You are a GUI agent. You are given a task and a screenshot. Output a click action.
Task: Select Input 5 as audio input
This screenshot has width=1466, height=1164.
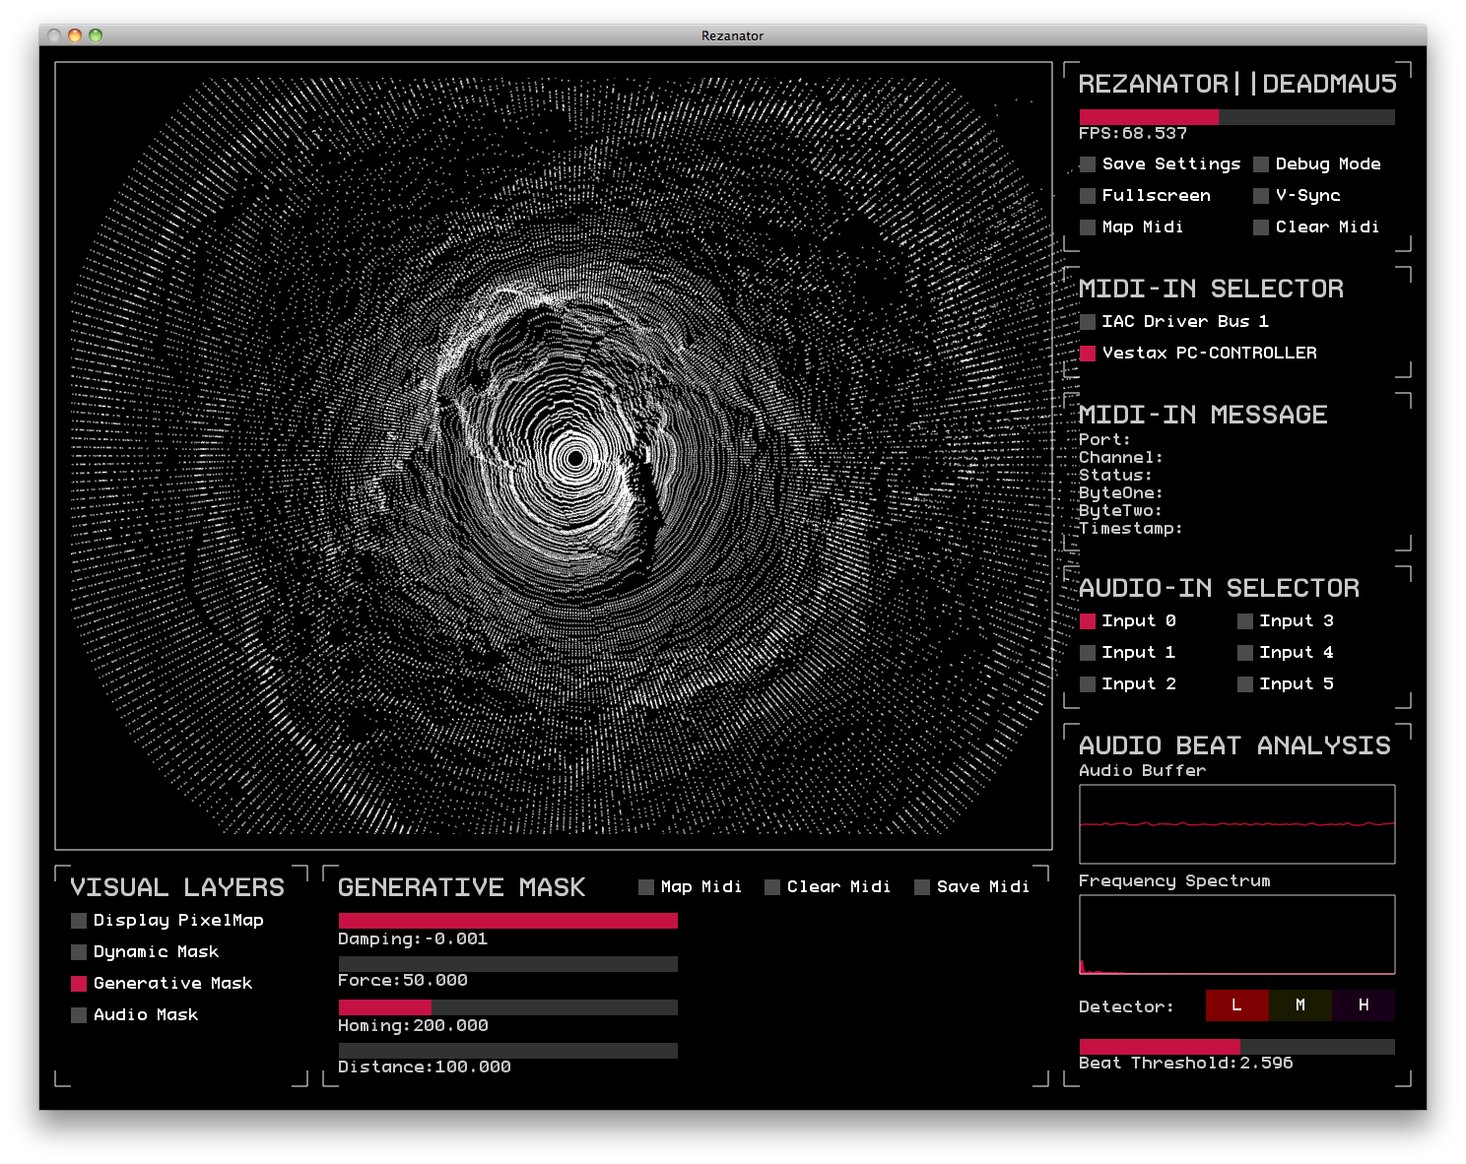[x=1245, y=683]
